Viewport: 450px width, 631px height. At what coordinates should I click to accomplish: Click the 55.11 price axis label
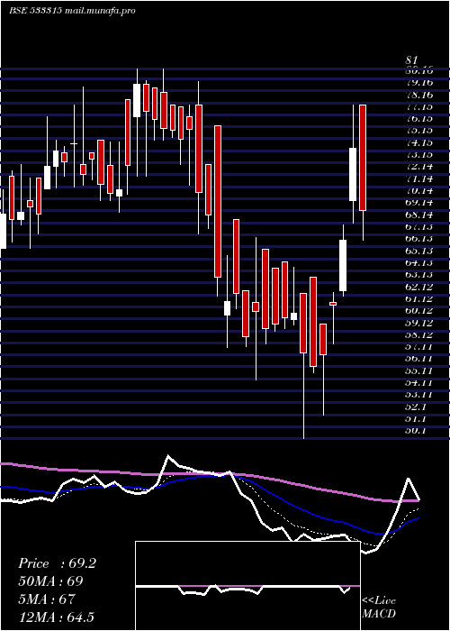click(x=419, y=370)
